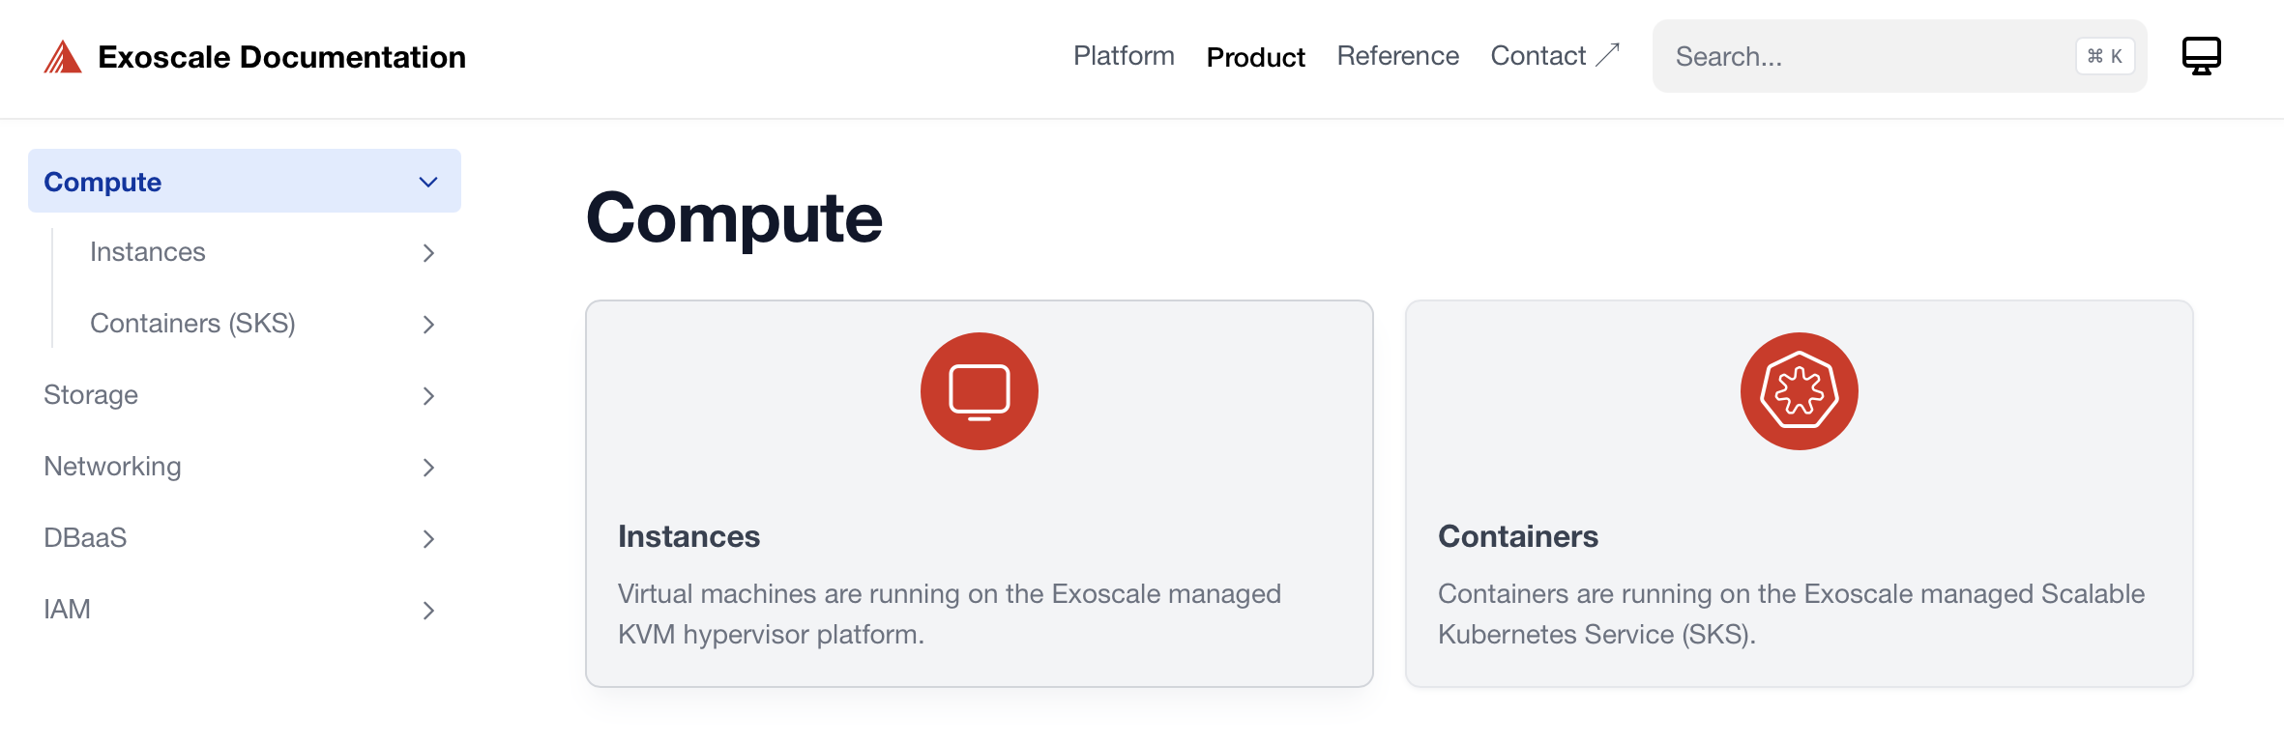Expand the Networking chevron

pyautogui.click(x=429, y=468)
